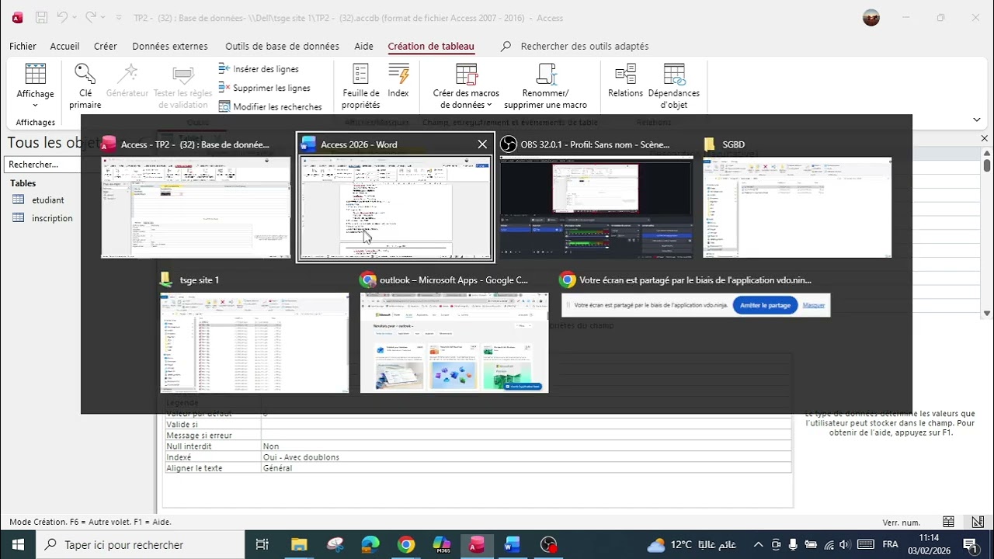
Task: Open Modifier les recherches
Action: tap(270, 106)
